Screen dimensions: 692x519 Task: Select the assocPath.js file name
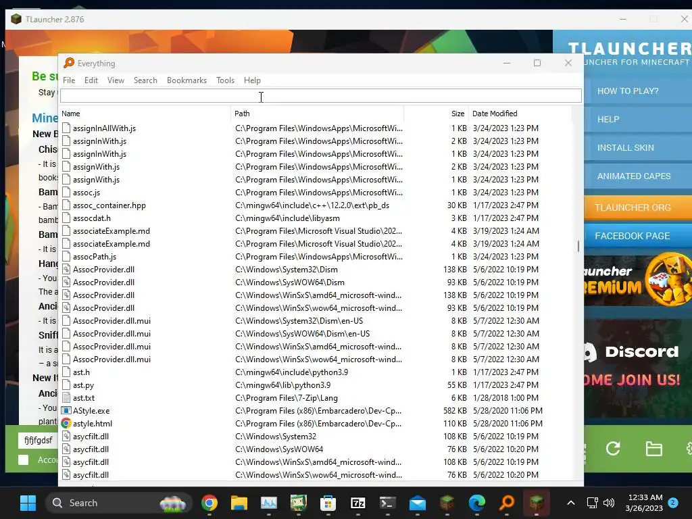tap(95, 256)
